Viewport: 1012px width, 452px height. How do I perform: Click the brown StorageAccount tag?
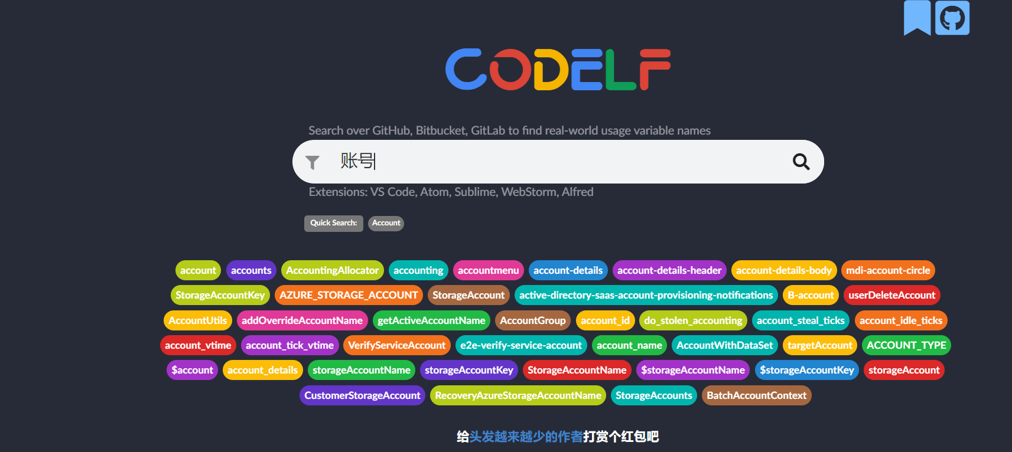click(x=468, y=295)
